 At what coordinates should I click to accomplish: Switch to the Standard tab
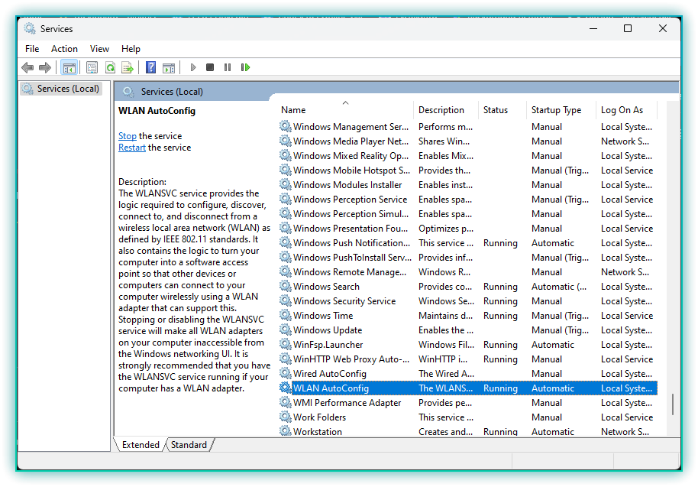pyautogui.click(x=189, y=445)
